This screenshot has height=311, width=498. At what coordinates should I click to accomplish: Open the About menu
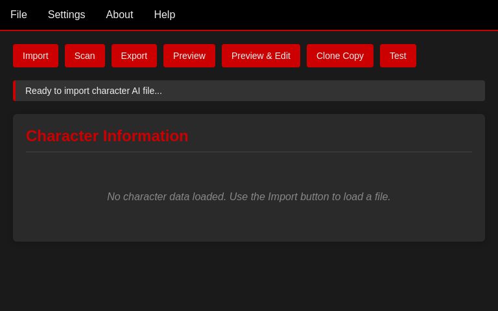pyautogui.click(x=119, y=14)
